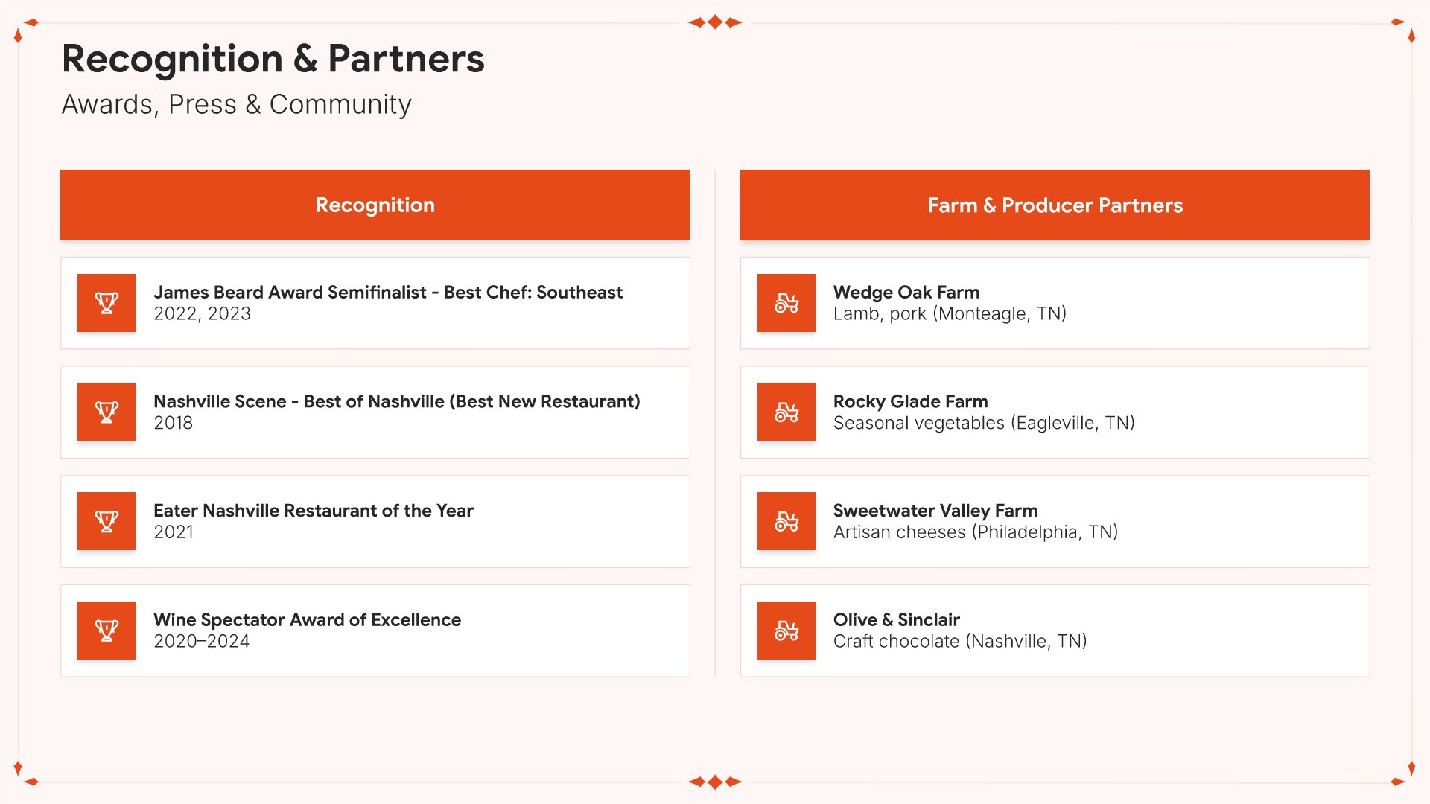Select the tractor icon beside Rocky Glade Farm

pos(786,412)
